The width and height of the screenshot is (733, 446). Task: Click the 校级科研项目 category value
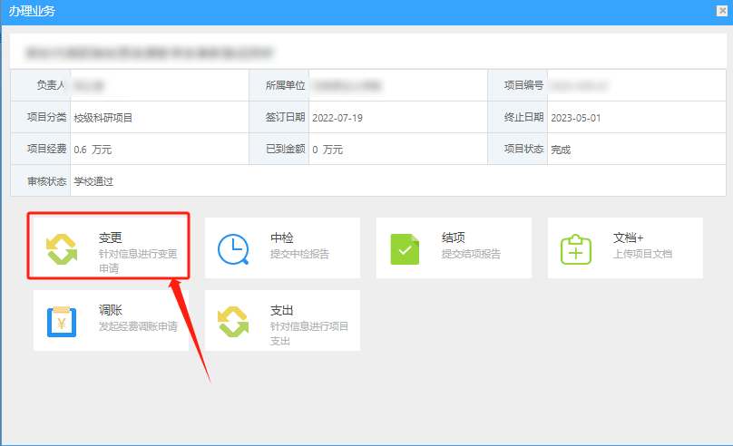tap(103, 118)
